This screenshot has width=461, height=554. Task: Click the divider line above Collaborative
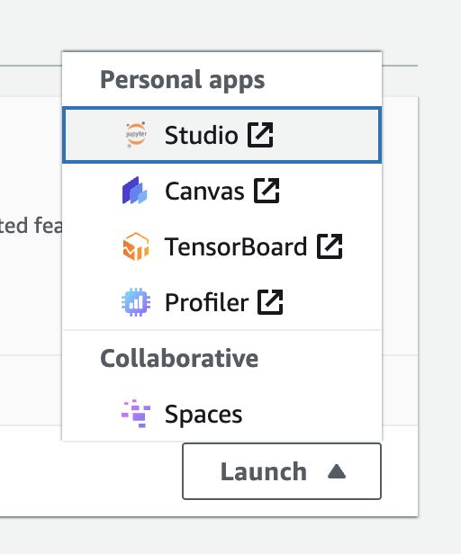[221, 330]
